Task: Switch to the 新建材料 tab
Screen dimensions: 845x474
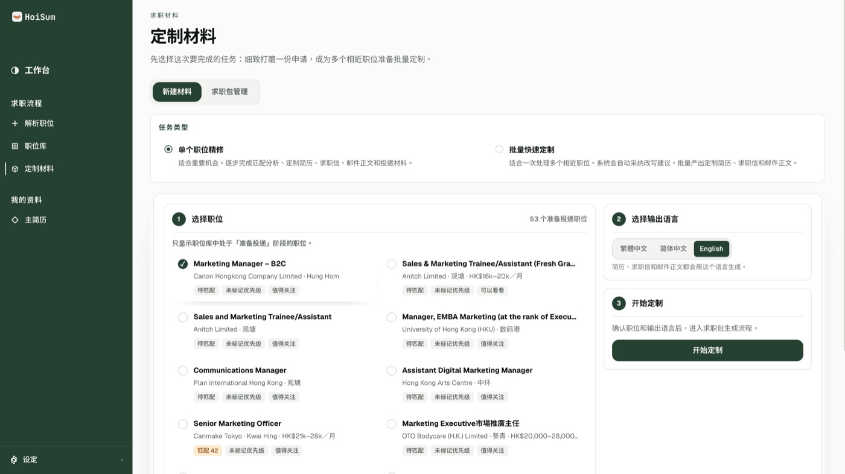Action: [x=177, y=92]
